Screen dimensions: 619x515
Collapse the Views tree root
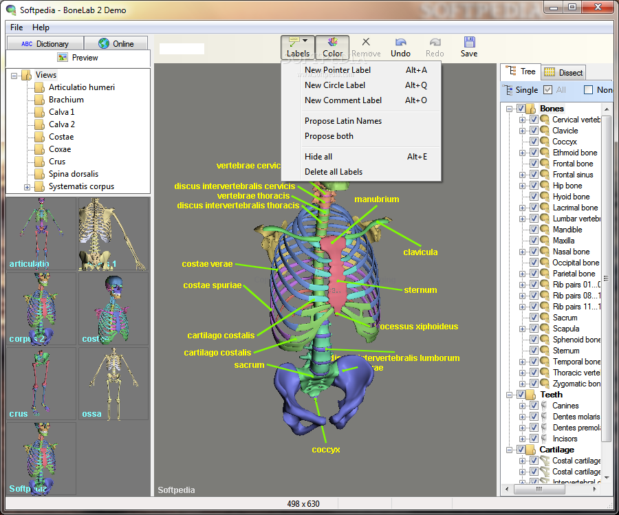14,76
